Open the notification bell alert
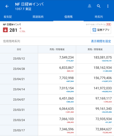 (x=89, y=6)
